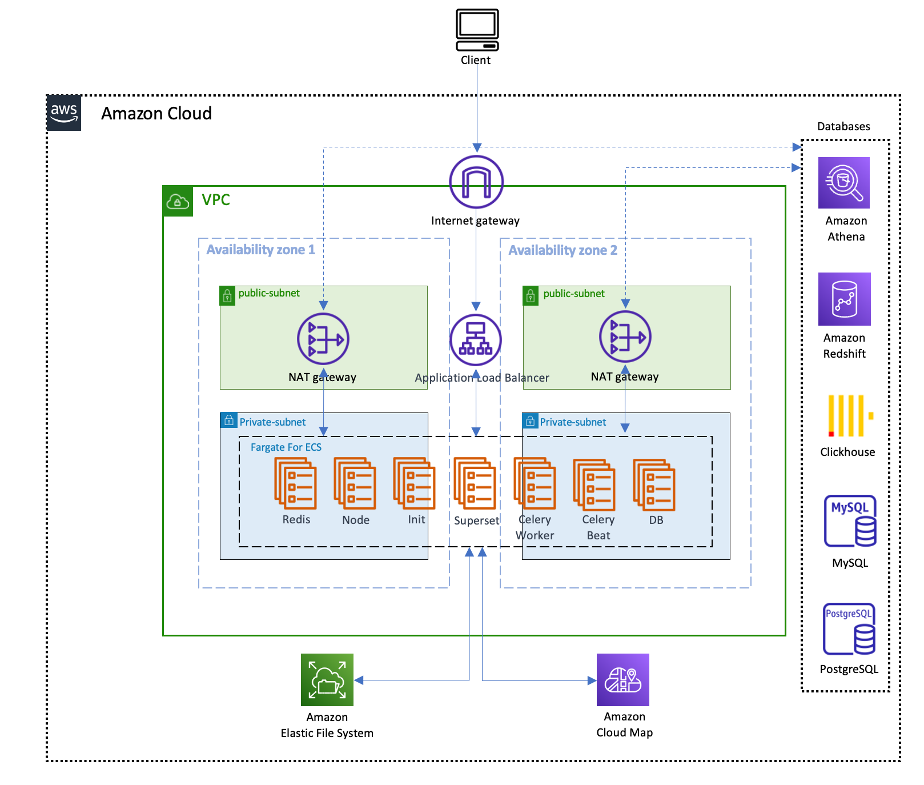
Task: Click the Client computer icon
Action: click(477, 30)
